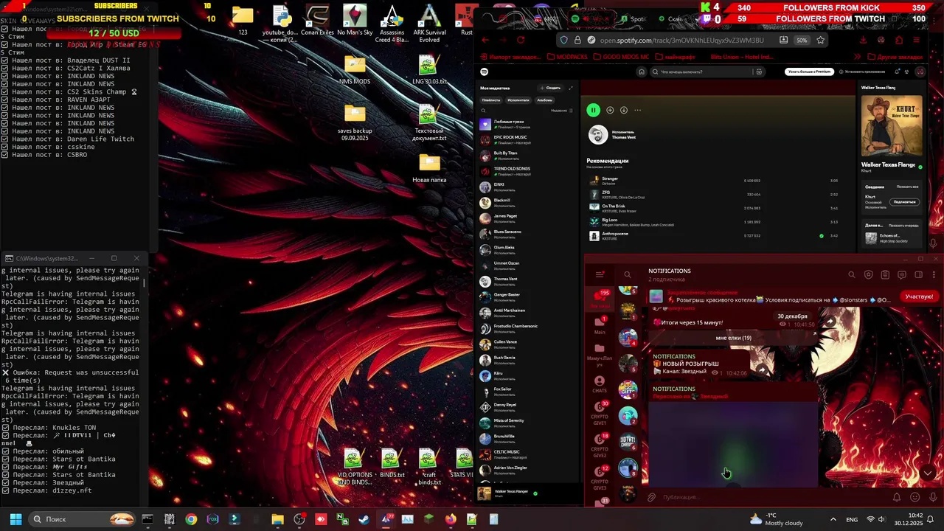Show hidden tray icons chevron
This screenshot has height=531, width=944.
coord(833,519)
